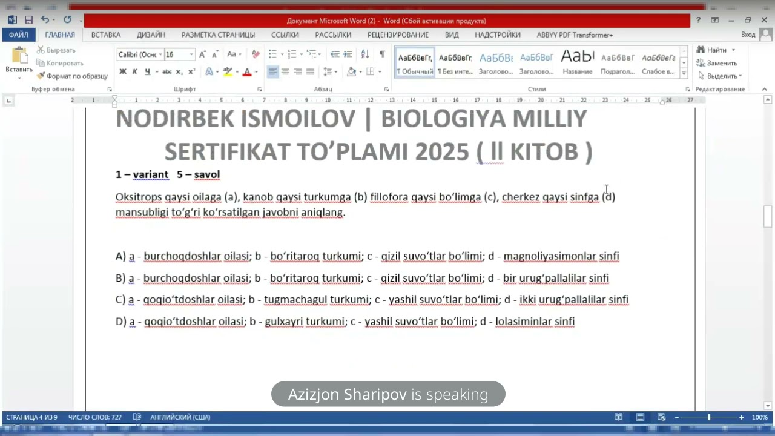The image size is (775, 436).
Task: Open the ВСТАВКА tab
Action: click(106, 35)
